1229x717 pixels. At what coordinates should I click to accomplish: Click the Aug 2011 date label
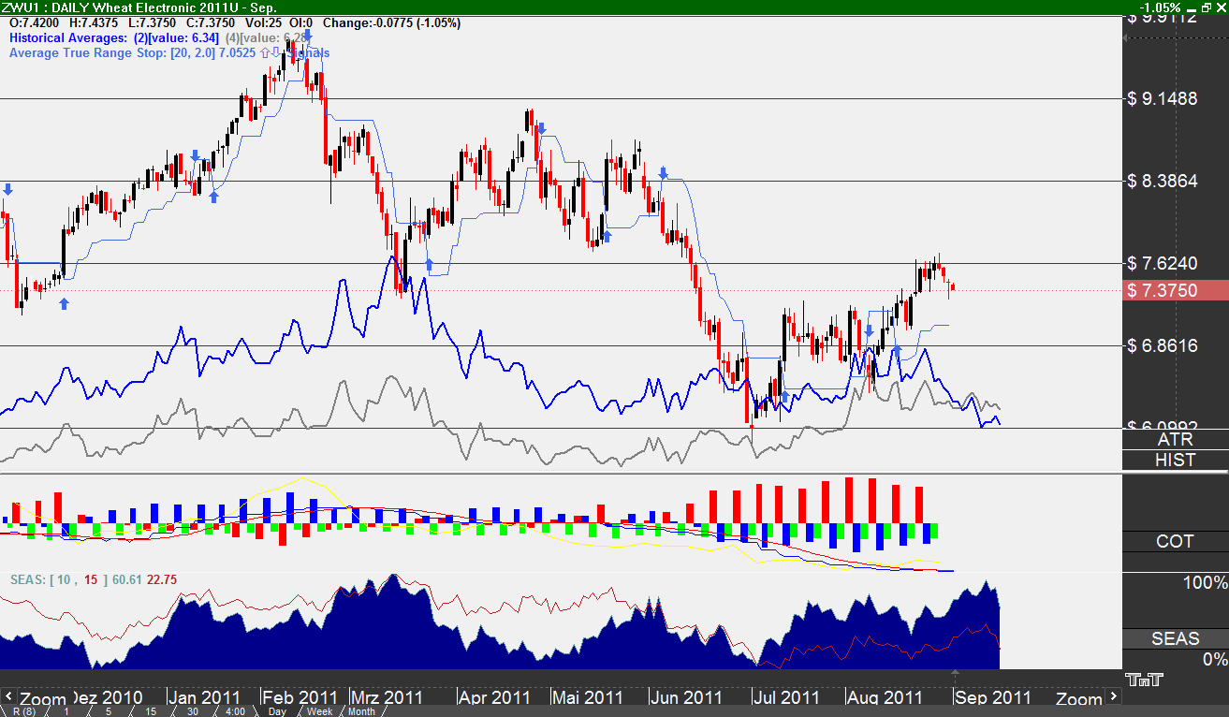click(x=885, y=698)
